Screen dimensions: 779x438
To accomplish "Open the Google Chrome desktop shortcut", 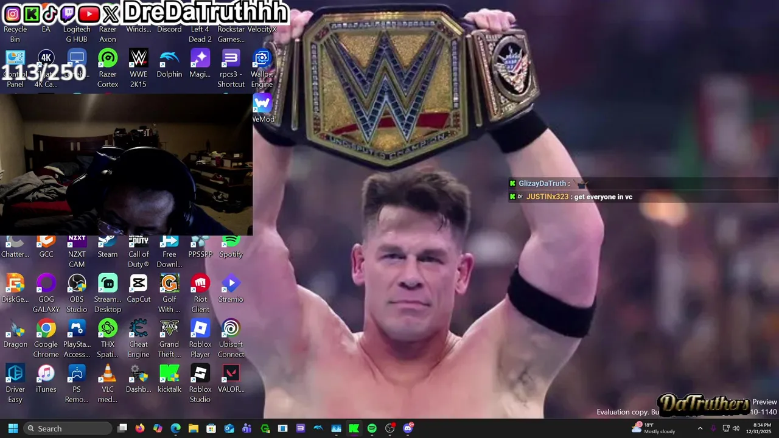I will (x=46, y=338).
